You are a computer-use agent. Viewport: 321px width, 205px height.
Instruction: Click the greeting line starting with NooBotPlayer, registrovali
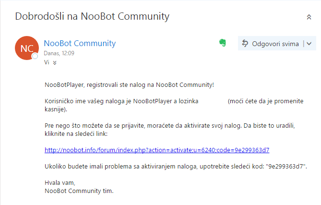coord(129,85)
